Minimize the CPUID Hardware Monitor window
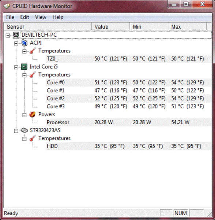Viewport: 215px width, 220px height. (174, 4)
